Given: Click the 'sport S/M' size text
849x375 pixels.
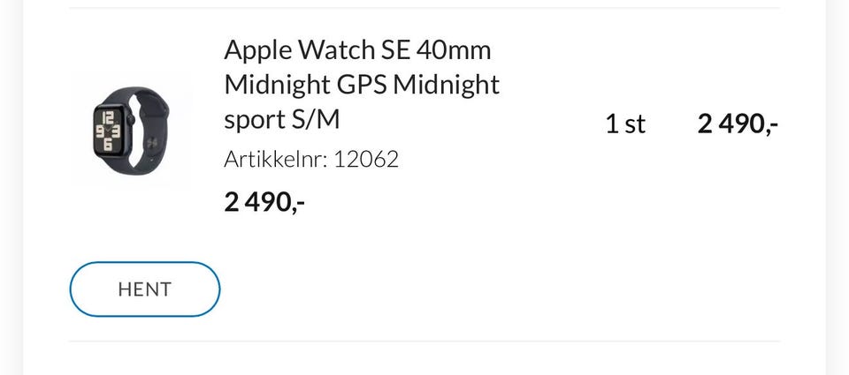Looking at the screenshot, I should point(281,119).
